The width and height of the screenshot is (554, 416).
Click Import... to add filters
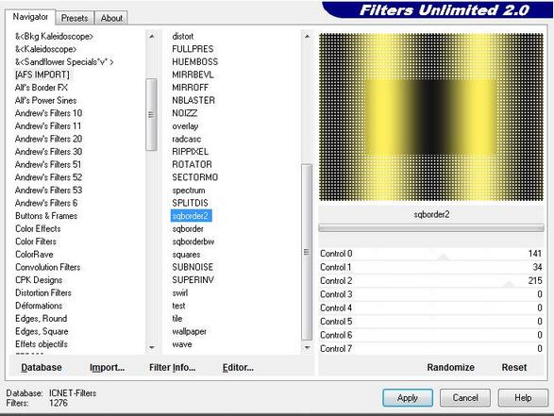coord(107,367)
